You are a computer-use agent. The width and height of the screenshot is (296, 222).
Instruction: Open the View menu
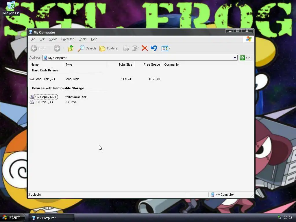pyautogui.click(x=53, y=39)
